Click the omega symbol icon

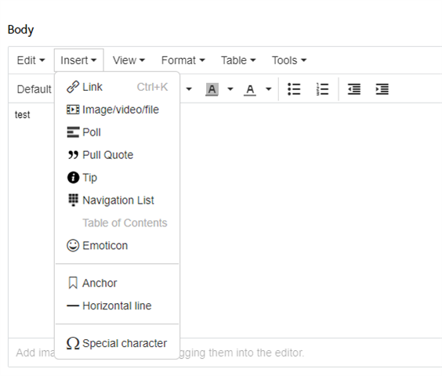point(73,343)
